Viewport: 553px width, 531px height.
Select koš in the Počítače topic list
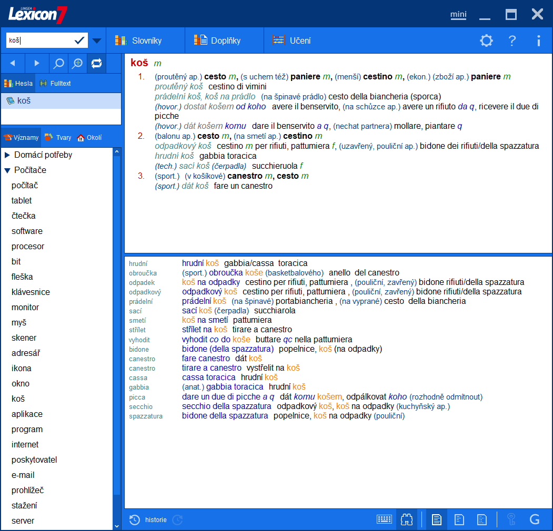click(18, 399)
